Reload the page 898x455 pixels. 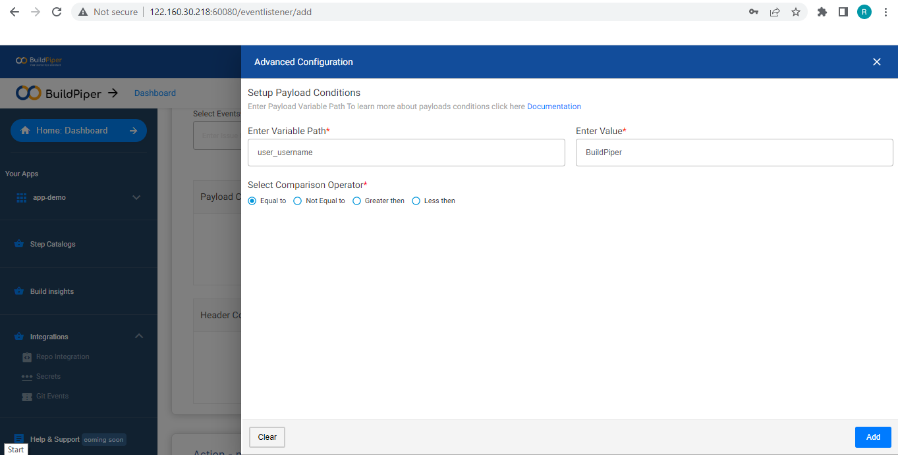pos(57,12)
